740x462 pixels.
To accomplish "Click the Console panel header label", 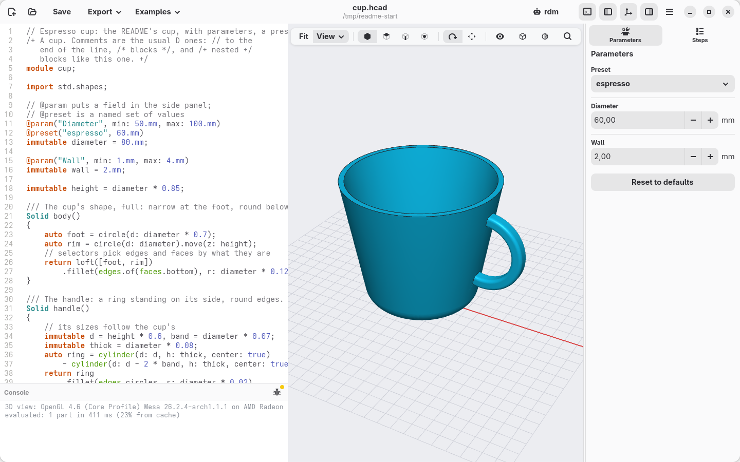I will pyautogui.click(x=16, y=393).
